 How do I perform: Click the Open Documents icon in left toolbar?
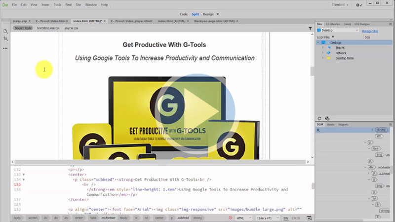click(x=5, y=31)
